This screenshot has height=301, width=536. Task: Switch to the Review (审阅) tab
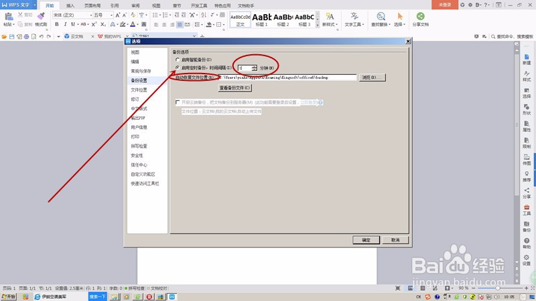click(135, 5)
